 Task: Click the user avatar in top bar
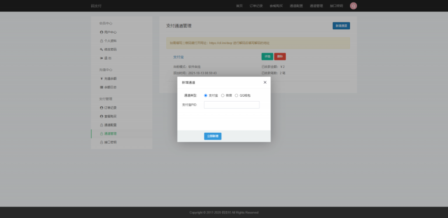tap(353, 6)
